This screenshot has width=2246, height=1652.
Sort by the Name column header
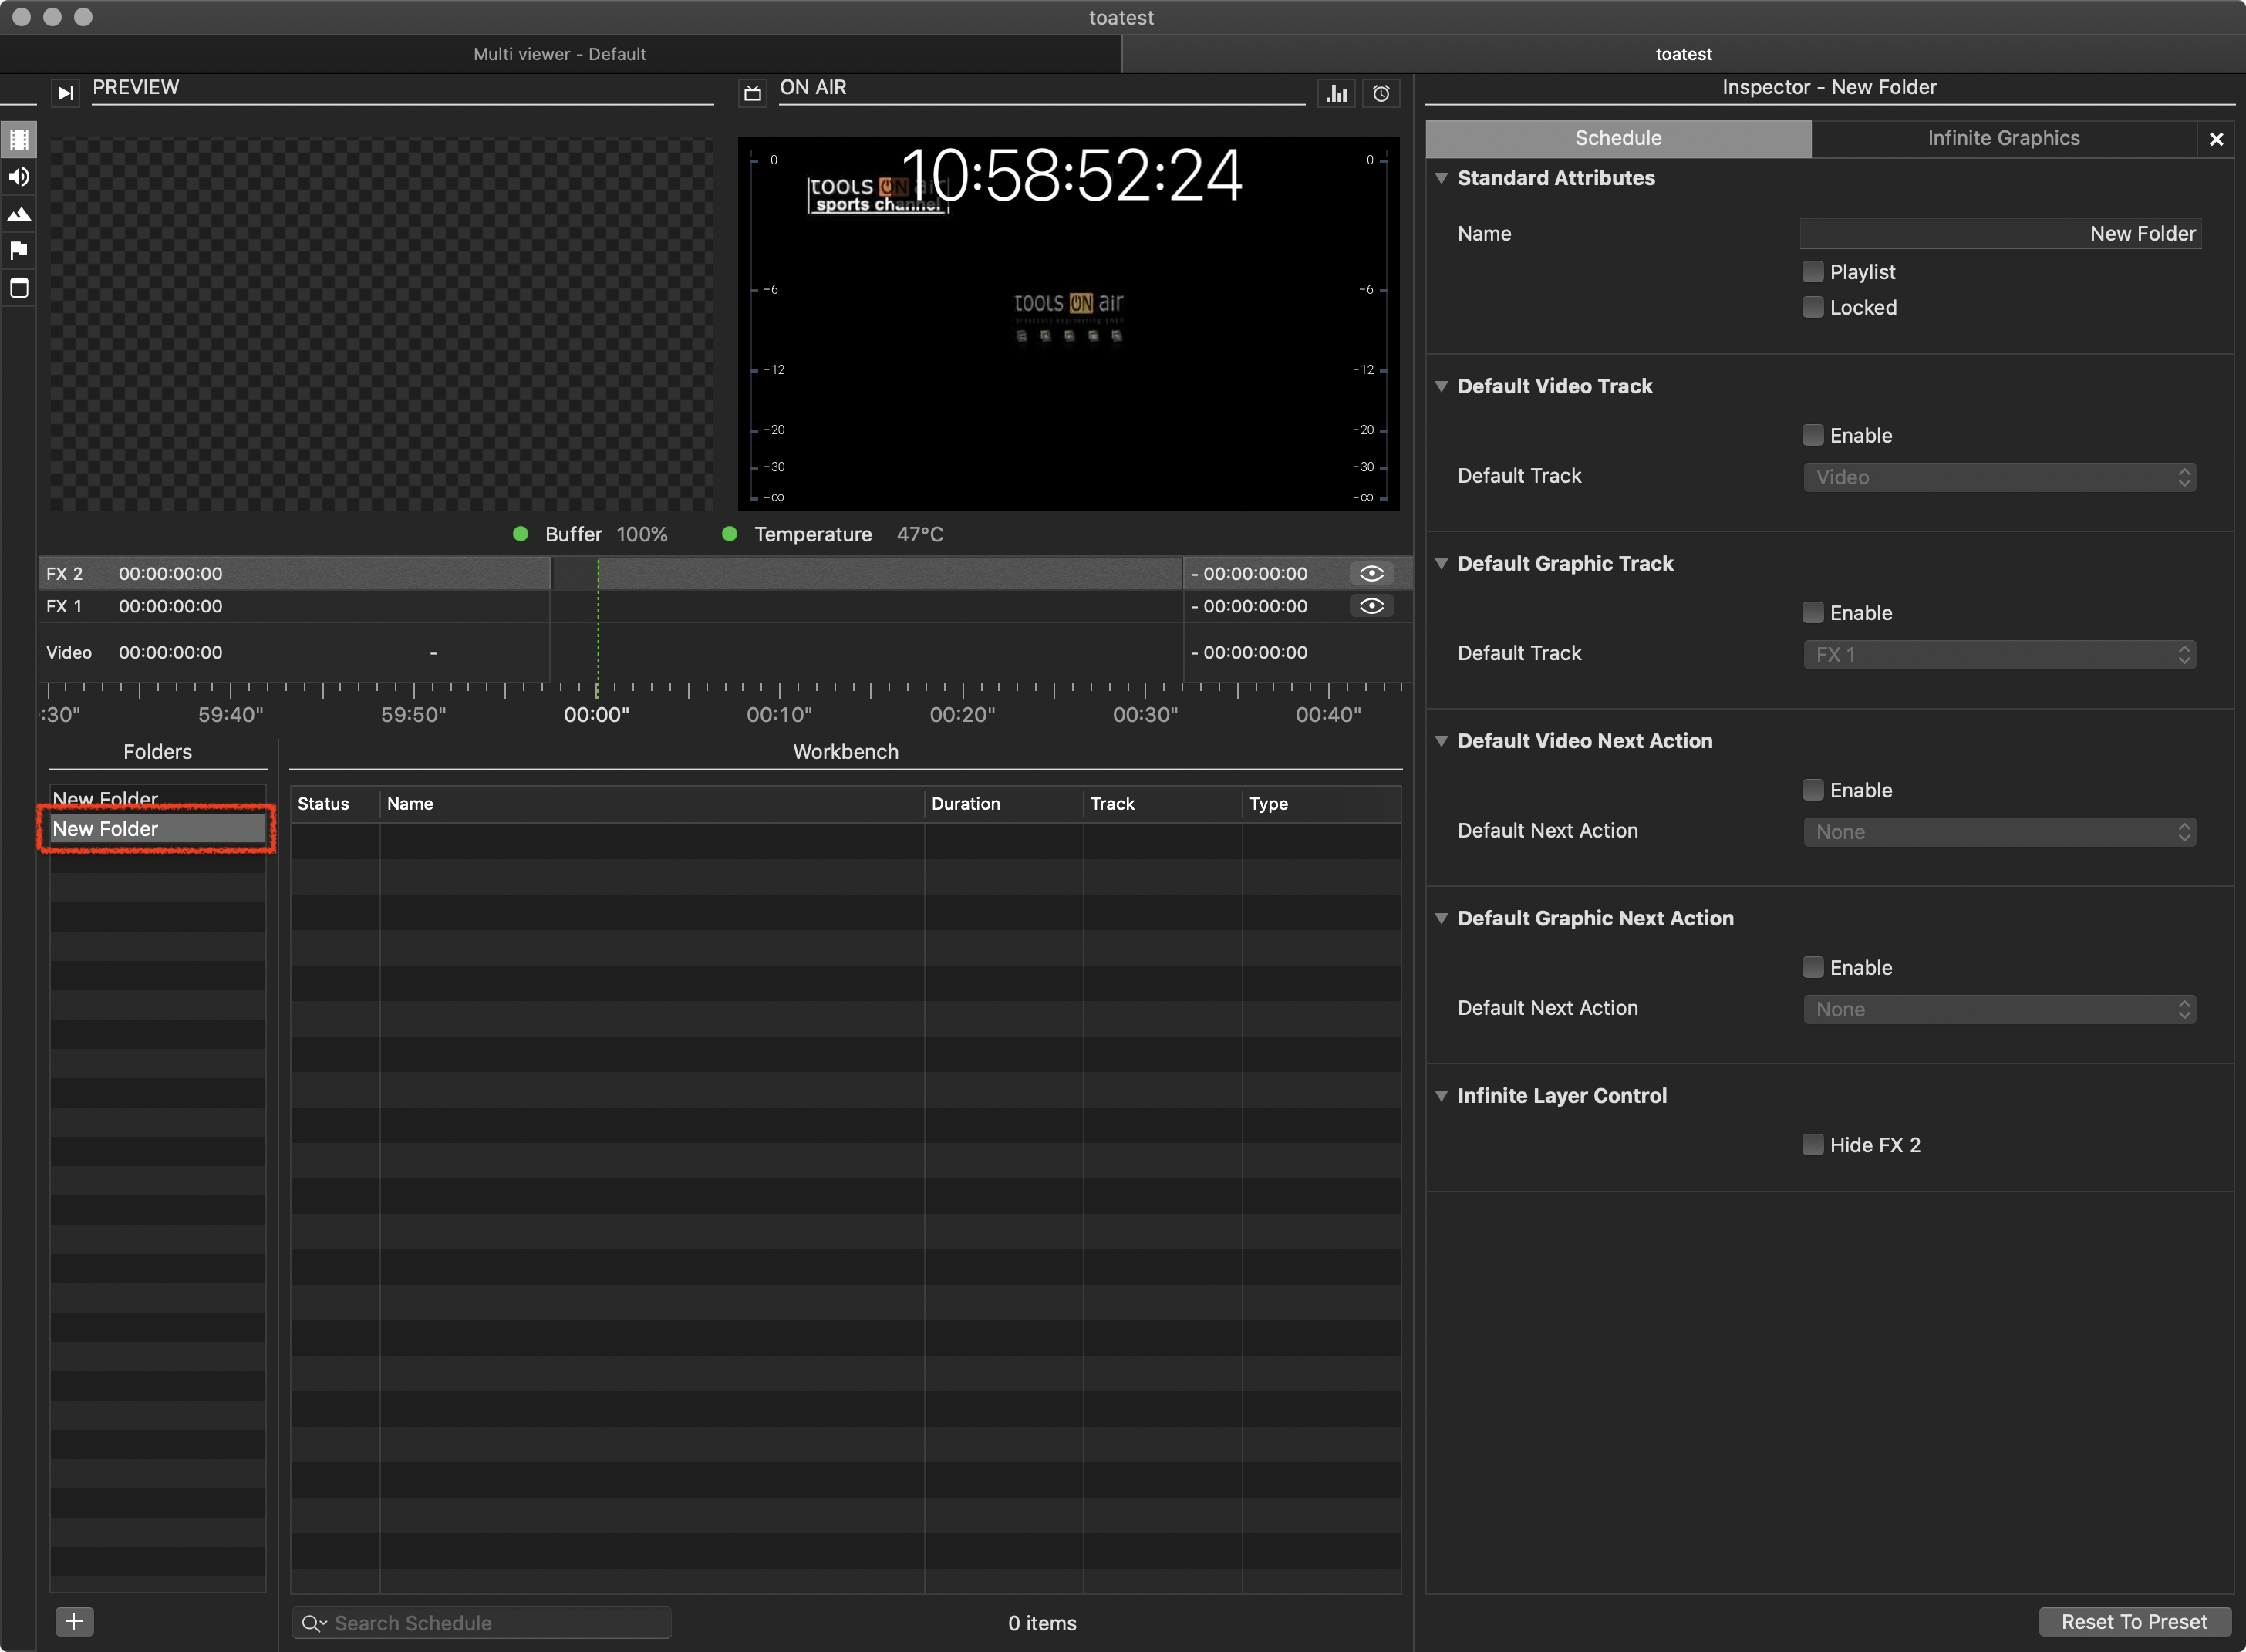[652, 804]
